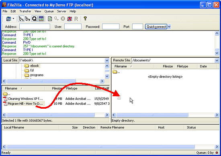Viewport: 221px width, 156px height.
Task: Click the Port input field
Action: (137, 26)
